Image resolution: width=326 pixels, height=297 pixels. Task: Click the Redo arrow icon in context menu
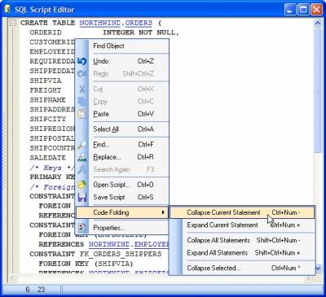click(81, 74)
